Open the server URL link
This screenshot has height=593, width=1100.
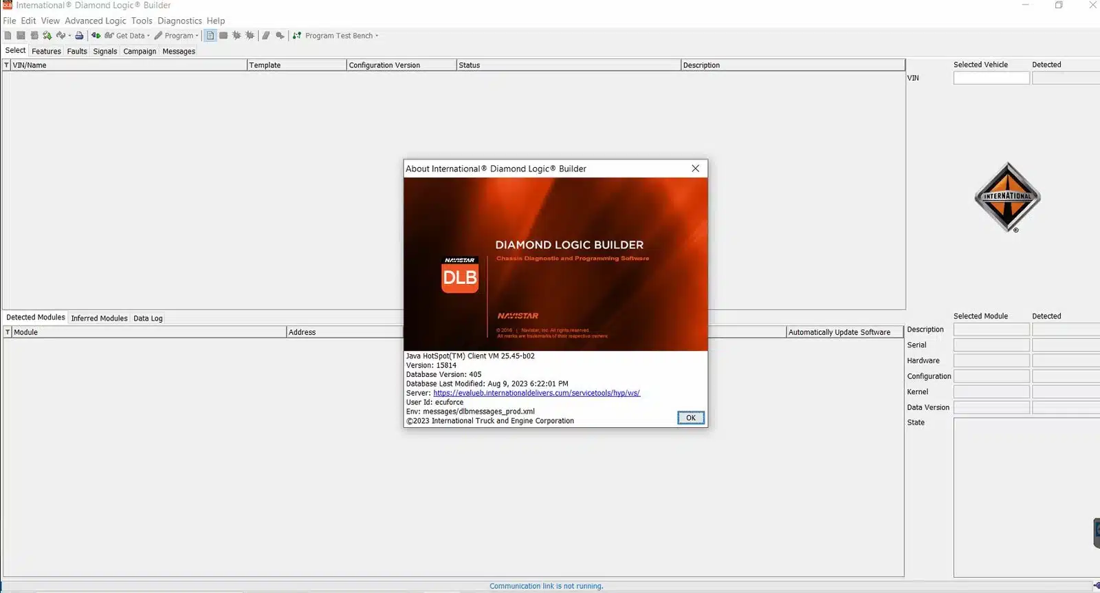(536, 393)
